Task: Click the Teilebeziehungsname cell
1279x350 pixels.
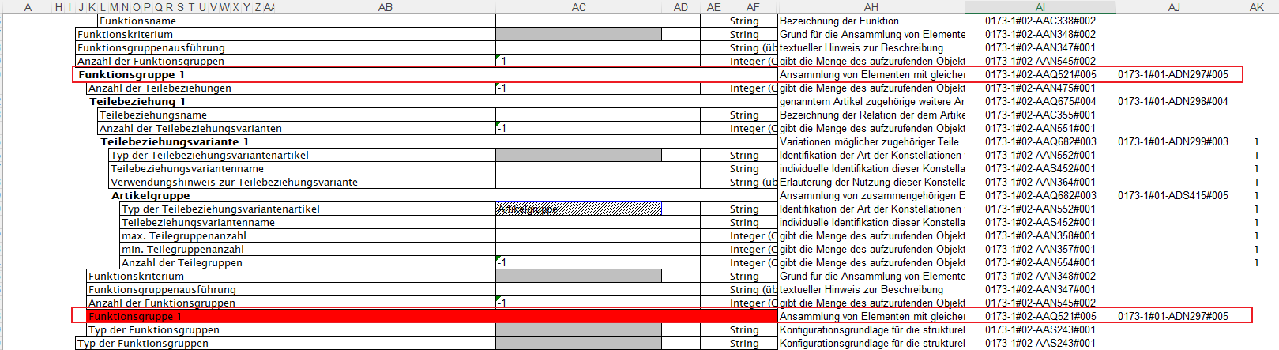Action: click(153, 115)
